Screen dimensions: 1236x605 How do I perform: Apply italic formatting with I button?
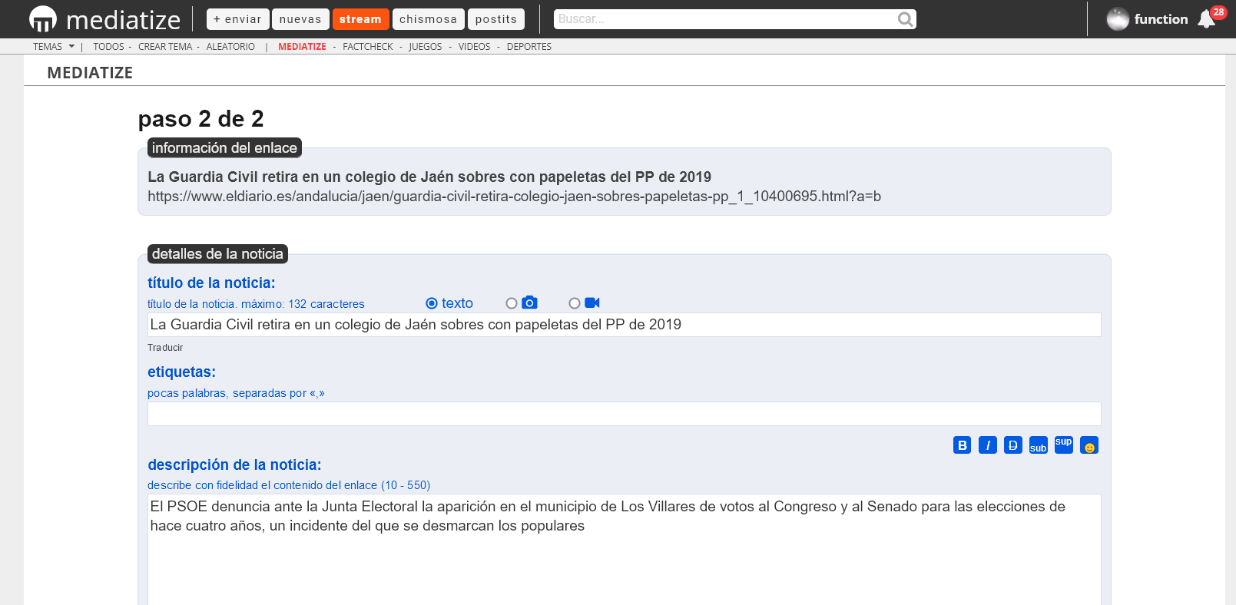[988, 445]
